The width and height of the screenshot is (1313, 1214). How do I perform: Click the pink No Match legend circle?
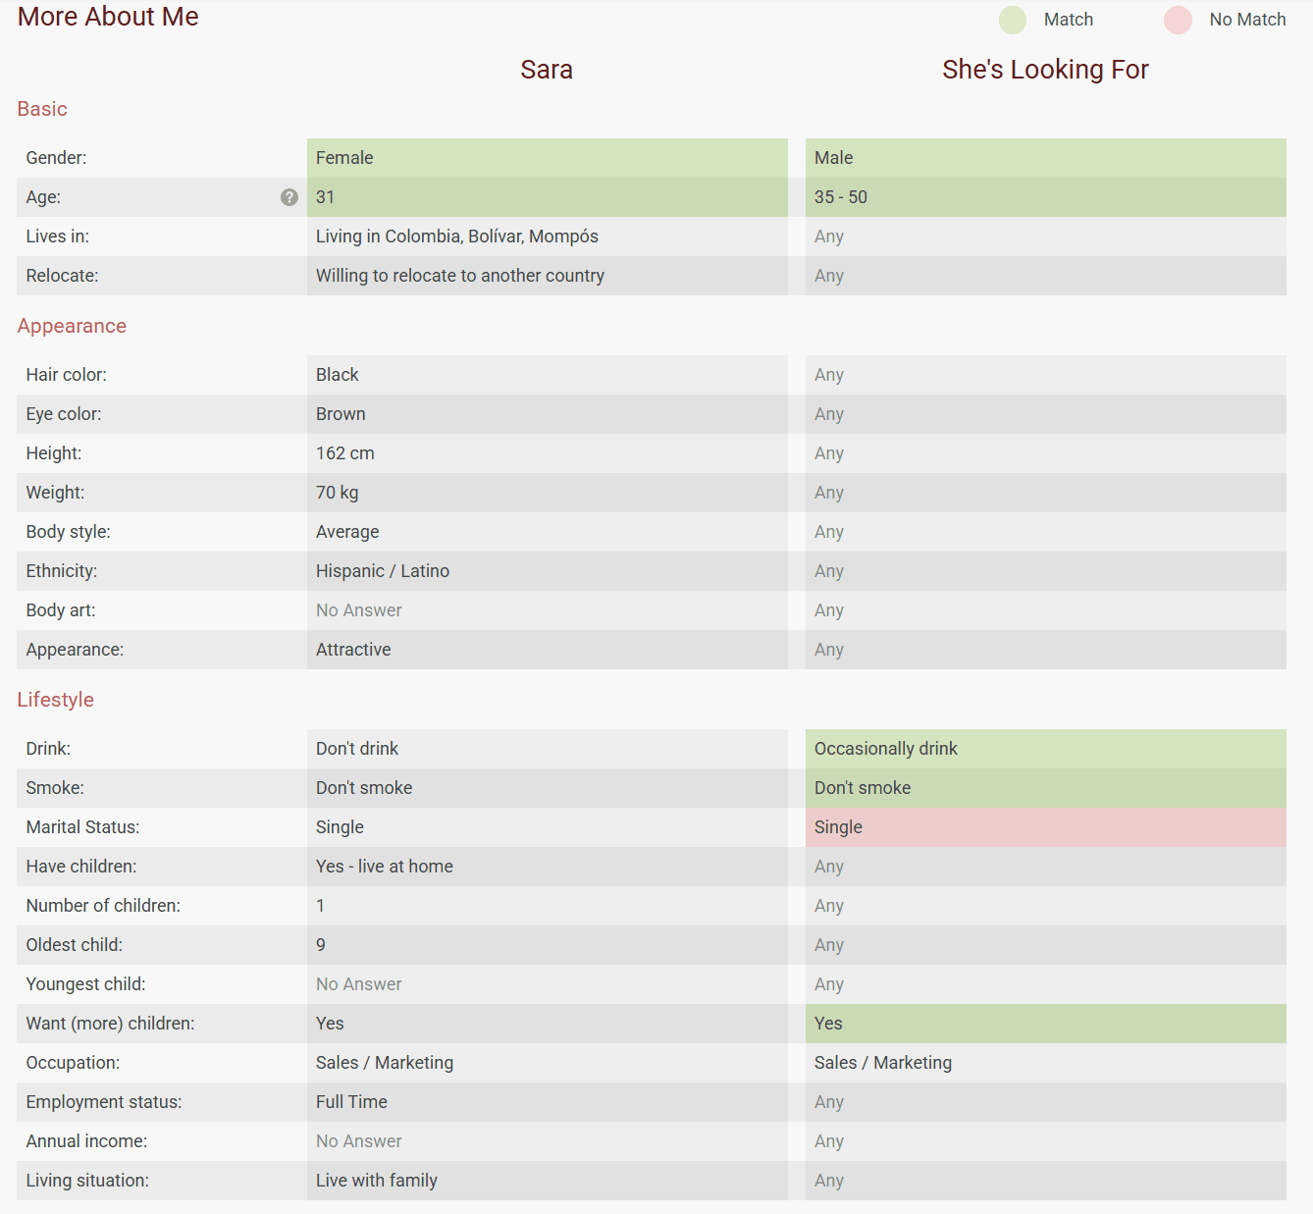coord(1178,20)
